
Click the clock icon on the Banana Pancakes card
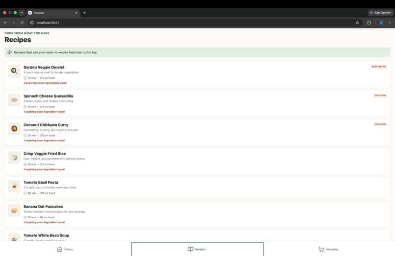point(25,217)
